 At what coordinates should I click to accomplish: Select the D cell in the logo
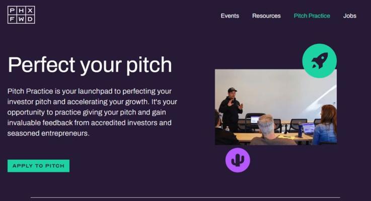pos(30,19)
